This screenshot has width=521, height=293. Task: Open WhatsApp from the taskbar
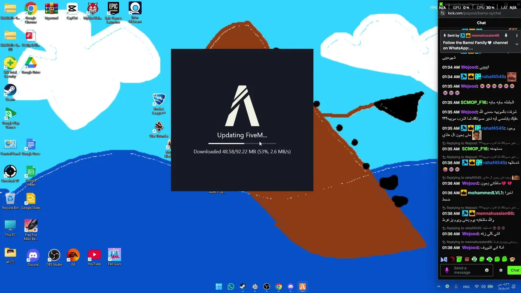pyautogui.click(x=231, y=286)
